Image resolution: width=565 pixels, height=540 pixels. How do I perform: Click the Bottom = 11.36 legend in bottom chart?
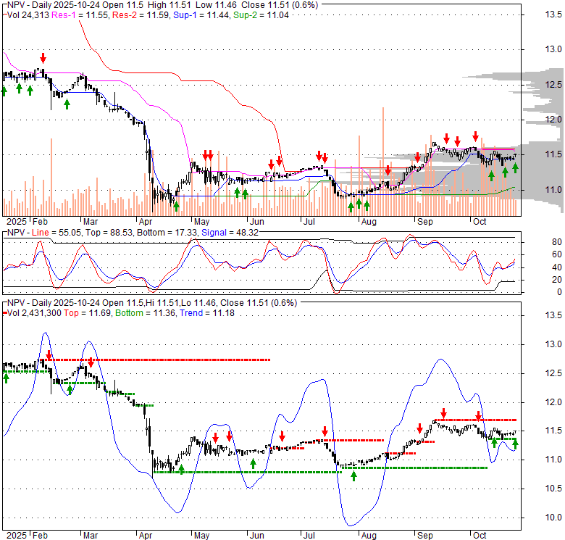(146, 313)
